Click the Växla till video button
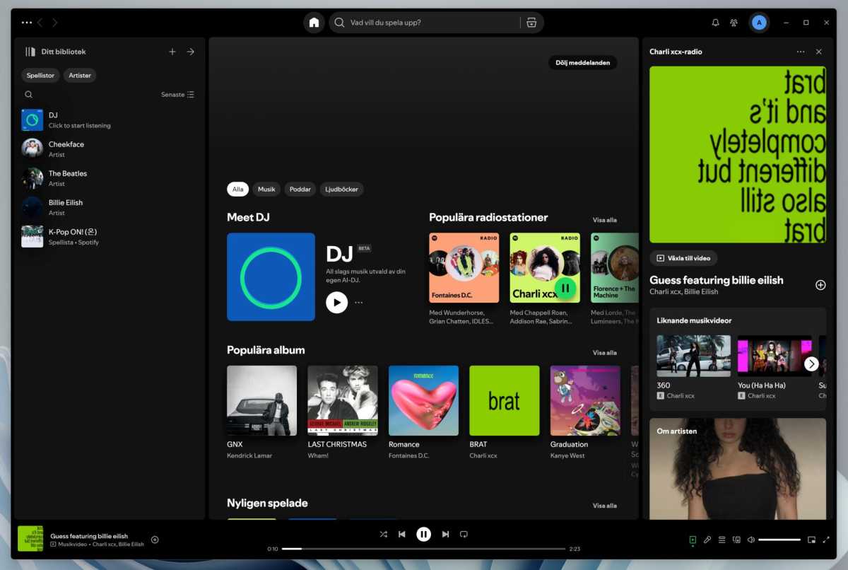Viewport: 848px width, 570px height. [x=683, y=257]
